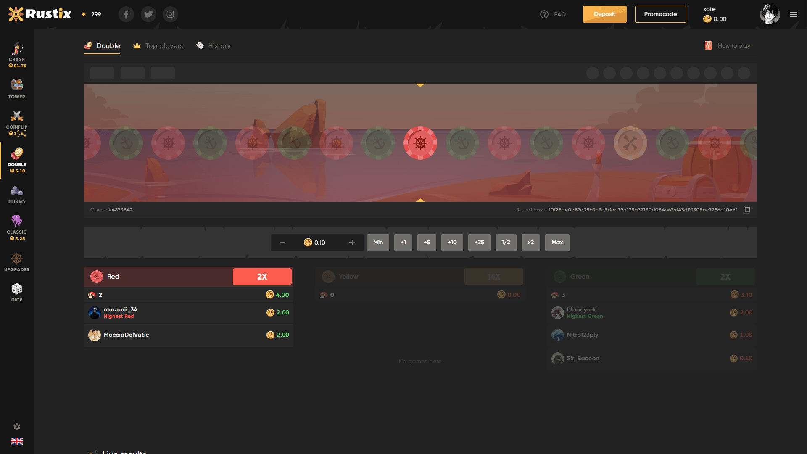Click the 14X Yellow bet button

point(493,276)
